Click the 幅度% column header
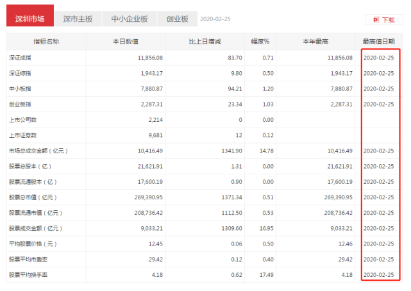Viewport: 411px width, 291px height. (x=260, y=42)
